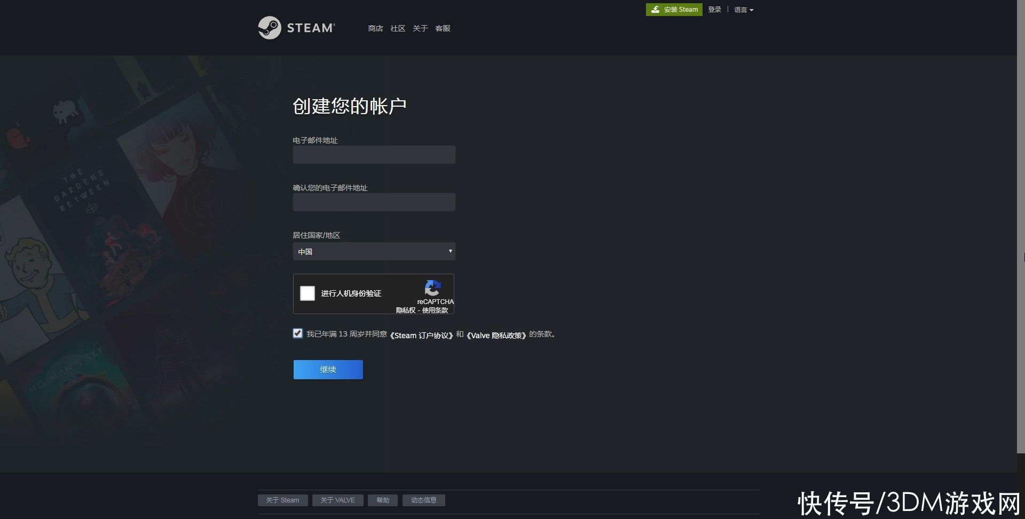Open the reCAPTCHA 隐私权 link
1025x519 pixels.
pos(405,310)
